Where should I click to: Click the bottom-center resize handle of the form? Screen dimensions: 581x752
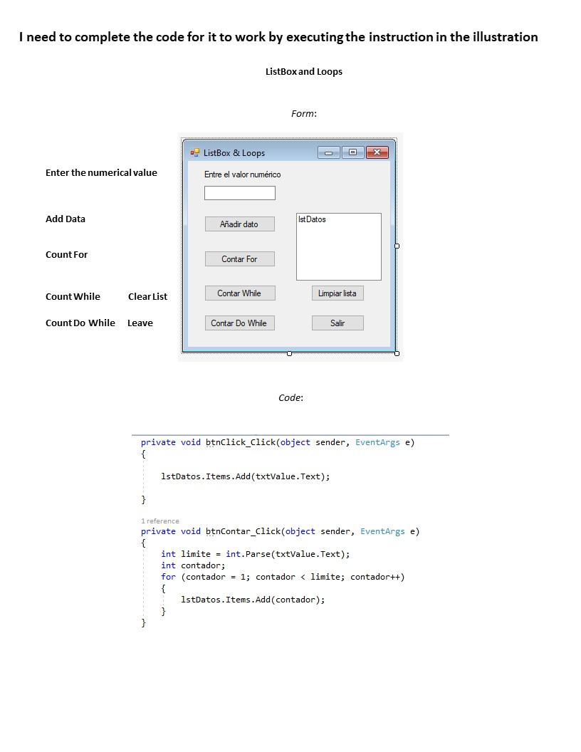pyautogui.click(x=289, y=353)
